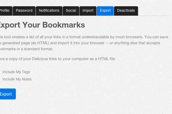Click the word Delicious in the text
The width and height of the screenshot is (172, 114).
pos(40,59)
